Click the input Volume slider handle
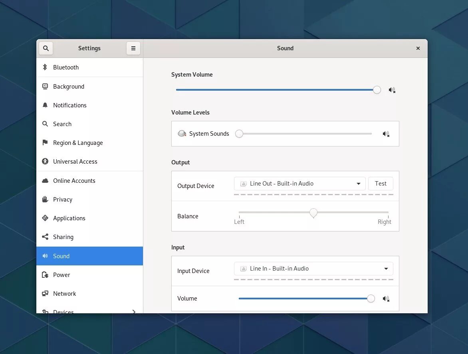The height and width of the screenshot is (354, 468). tap(371, 299)
